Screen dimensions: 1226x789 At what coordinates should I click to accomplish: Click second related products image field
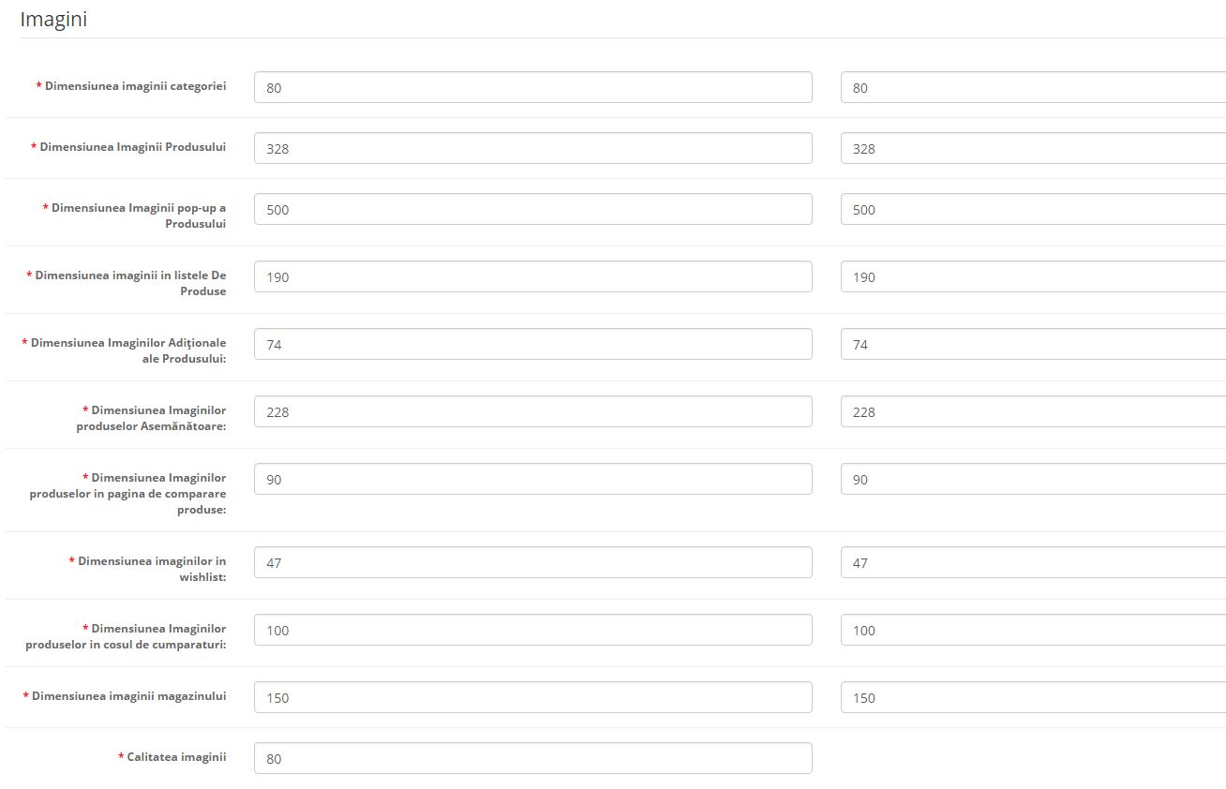point(1033,411)
